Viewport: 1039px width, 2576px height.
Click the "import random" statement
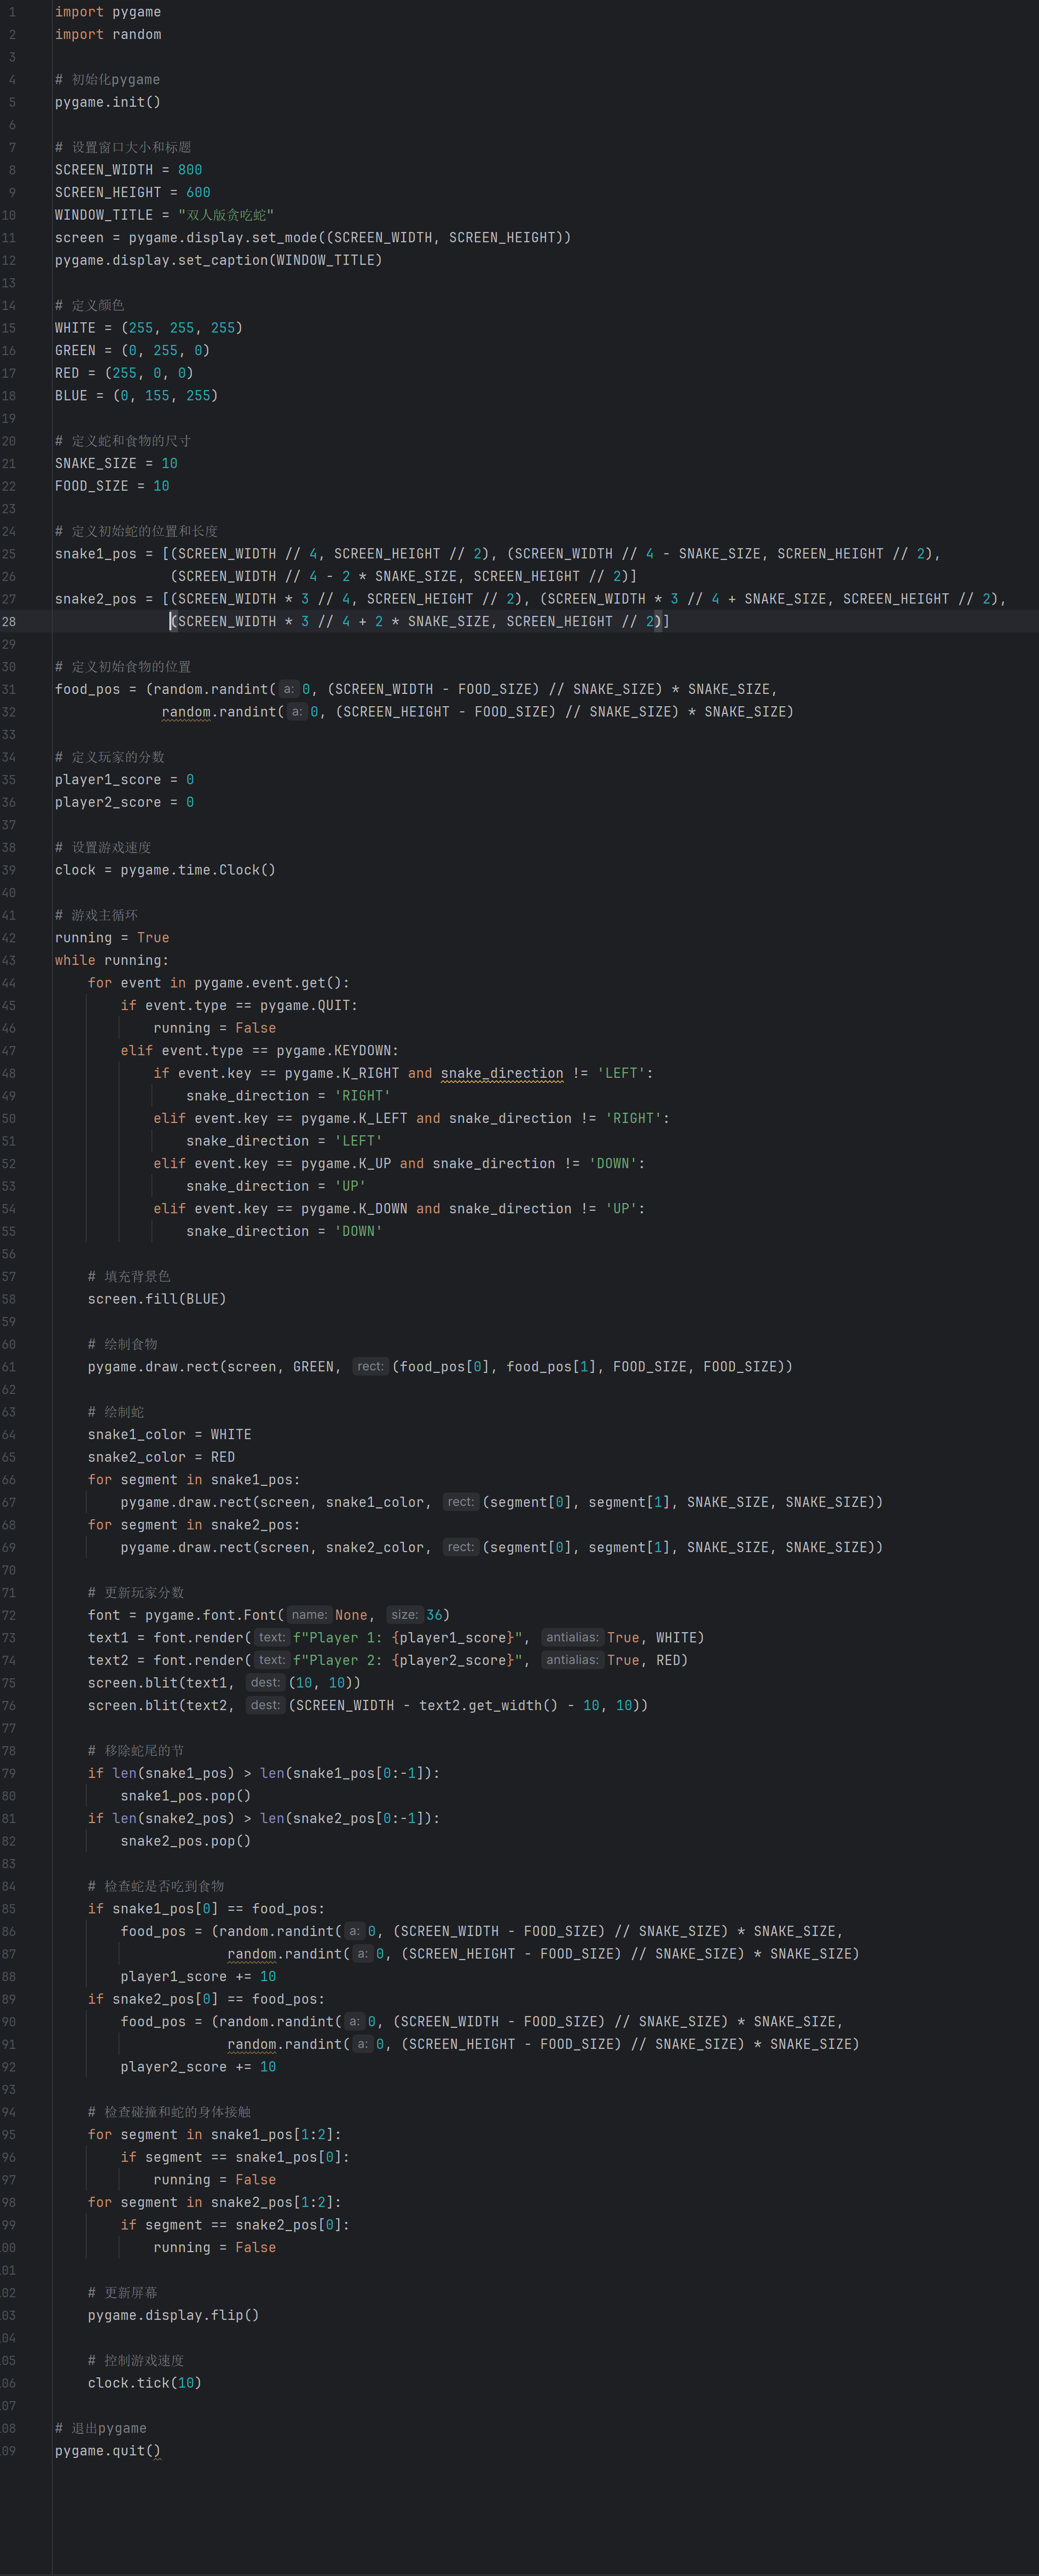click(108, 35)
